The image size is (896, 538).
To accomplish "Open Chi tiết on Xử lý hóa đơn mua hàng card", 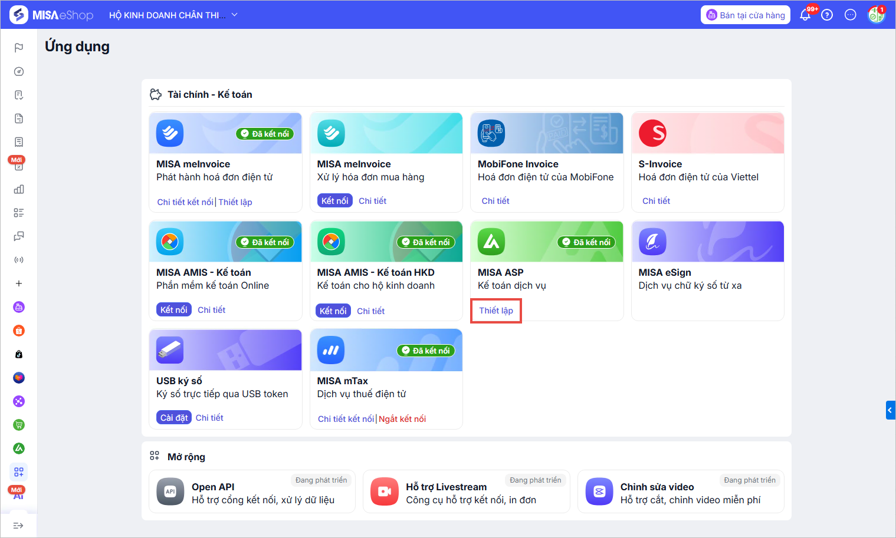I will click(x=373, y=201).
